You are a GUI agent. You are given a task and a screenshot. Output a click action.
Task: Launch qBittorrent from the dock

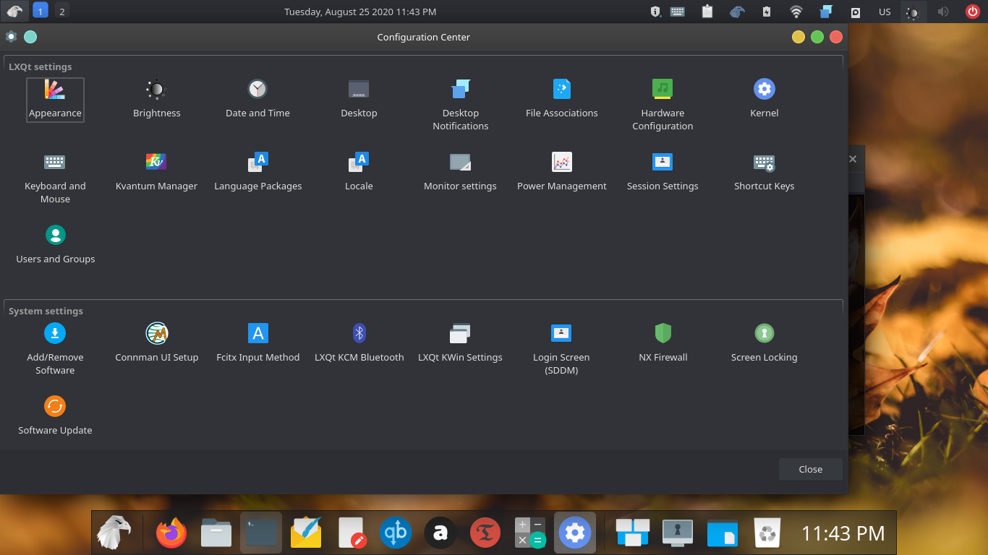pyautogui.click(x=396, y=533)
